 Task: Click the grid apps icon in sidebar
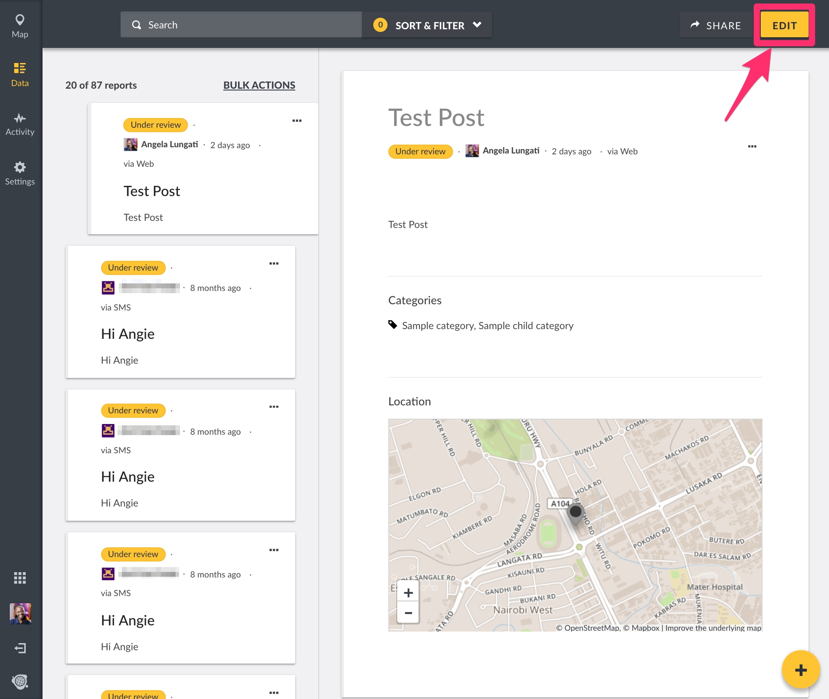click(20, 577)
